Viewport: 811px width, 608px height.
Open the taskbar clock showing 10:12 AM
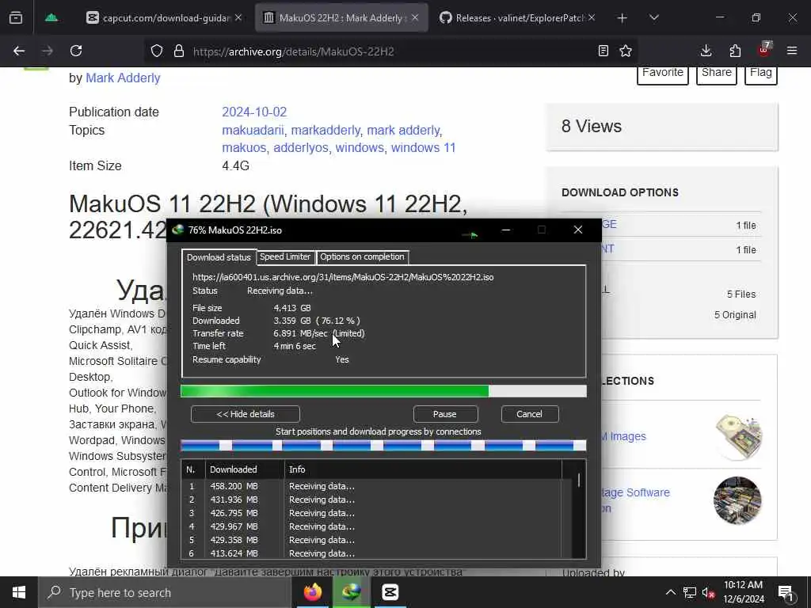click(x=743, y=592)
